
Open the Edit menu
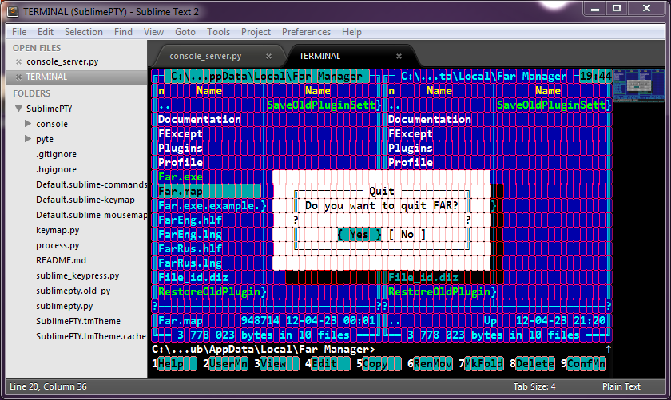pyautogui.click(x=45, y=32)
